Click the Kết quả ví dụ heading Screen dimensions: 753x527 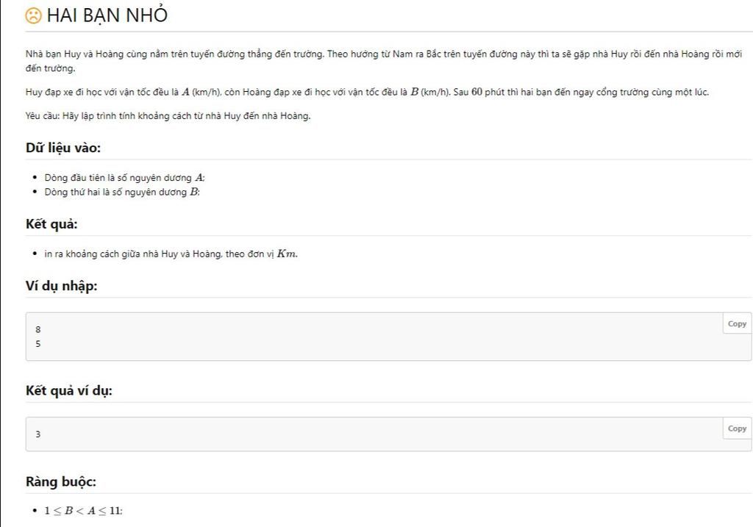coord(69,390)
